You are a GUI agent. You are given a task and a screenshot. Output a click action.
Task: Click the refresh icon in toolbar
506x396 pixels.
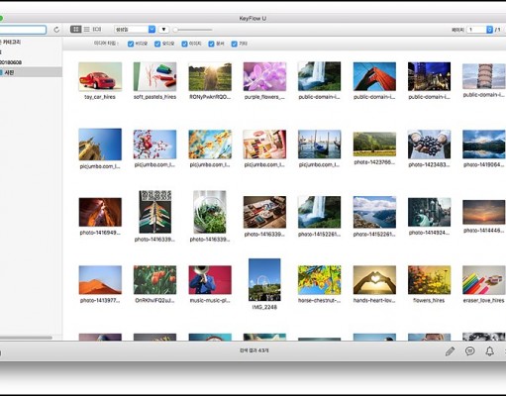(56, 30)
